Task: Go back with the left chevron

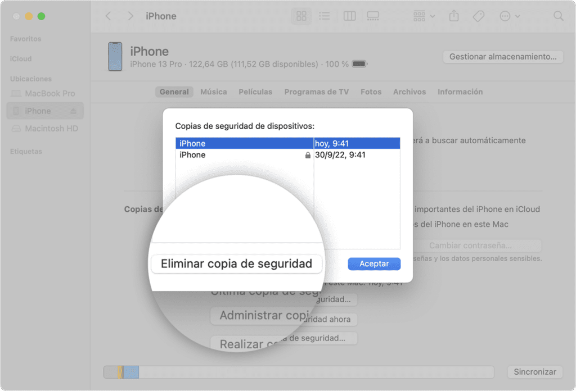Action: click(108, 16)
